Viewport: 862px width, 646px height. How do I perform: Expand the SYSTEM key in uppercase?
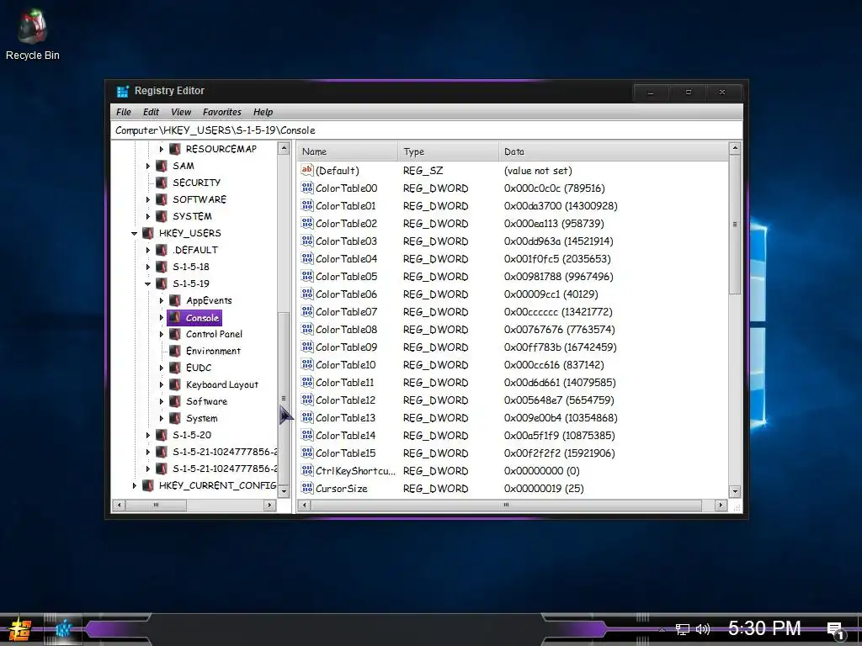tap(148, 216)
